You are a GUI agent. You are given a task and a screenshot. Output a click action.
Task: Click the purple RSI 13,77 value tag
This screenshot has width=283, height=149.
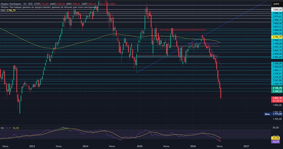(276, 142)
